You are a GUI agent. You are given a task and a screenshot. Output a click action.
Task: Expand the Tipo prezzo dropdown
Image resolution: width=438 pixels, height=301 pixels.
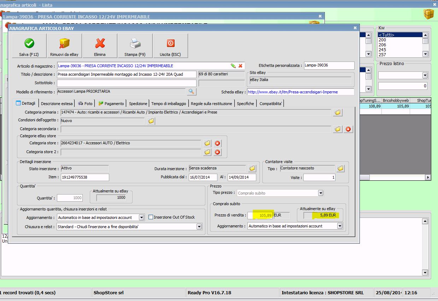click(320, 193)
